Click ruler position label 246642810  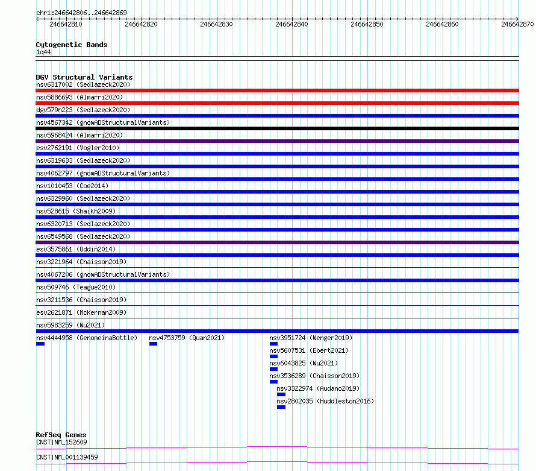point(66,24)
